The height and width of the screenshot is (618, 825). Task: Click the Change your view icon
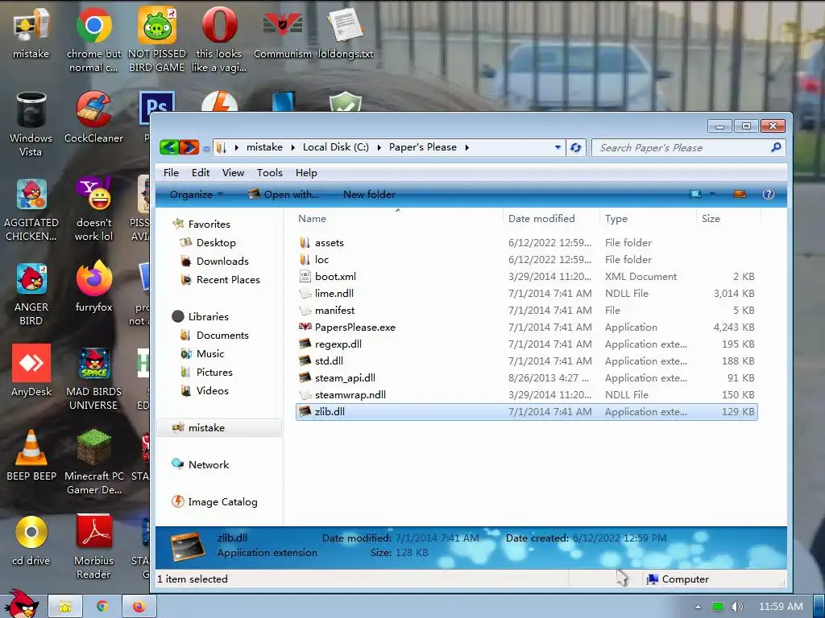point(695,195)
